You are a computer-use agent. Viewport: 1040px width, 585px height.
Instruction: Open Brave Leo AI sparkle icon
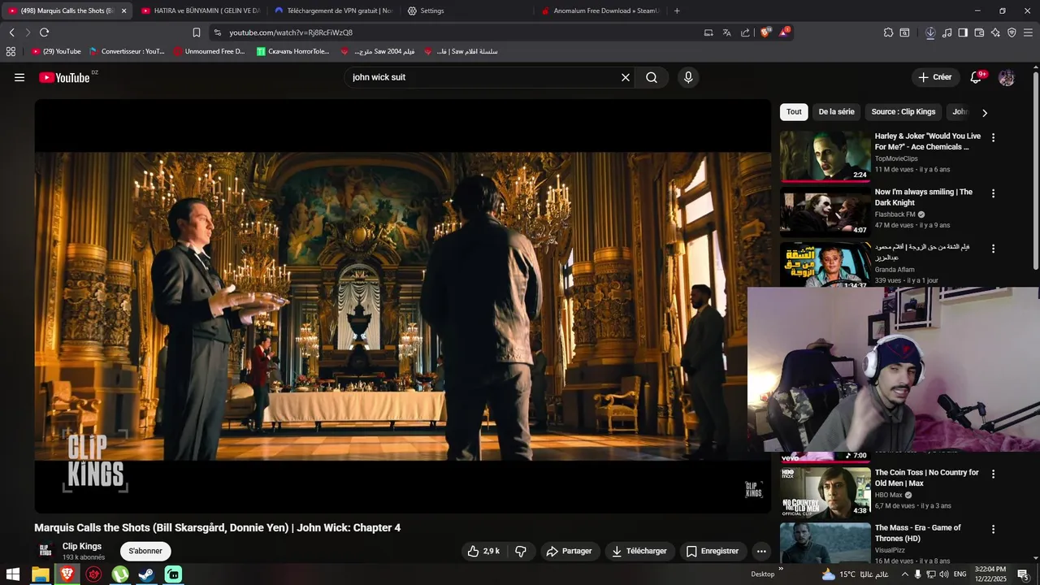click(x=995, y=32)
